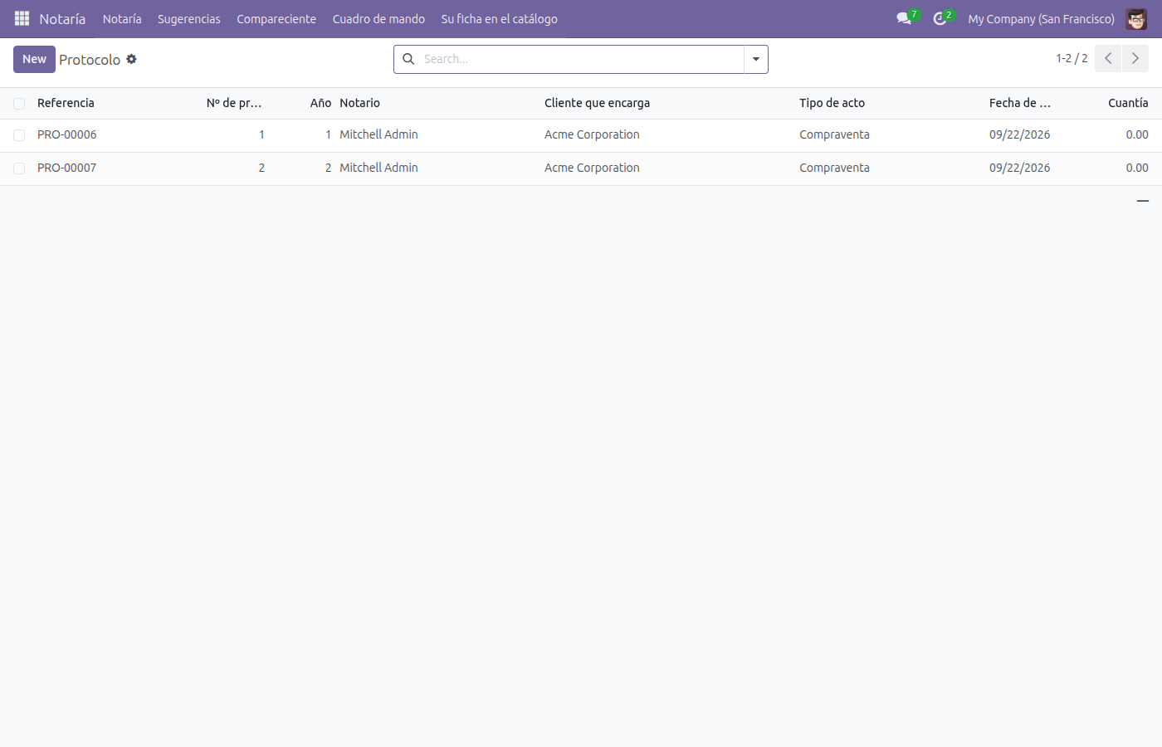Open the Sugerencias menu

189,18
